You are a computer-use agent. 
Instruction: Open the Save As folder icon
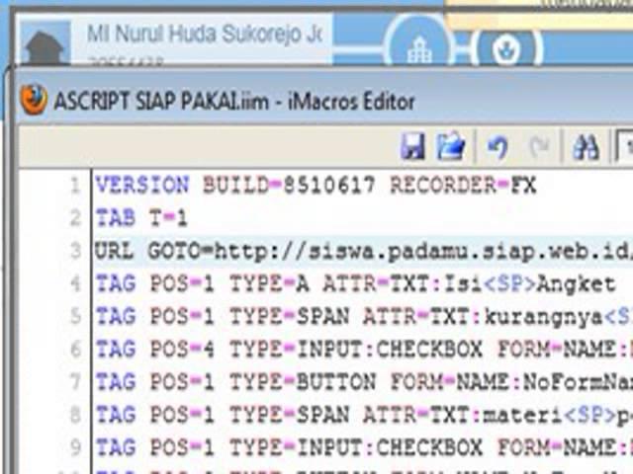pyautogui.click(x=451, y=145)
